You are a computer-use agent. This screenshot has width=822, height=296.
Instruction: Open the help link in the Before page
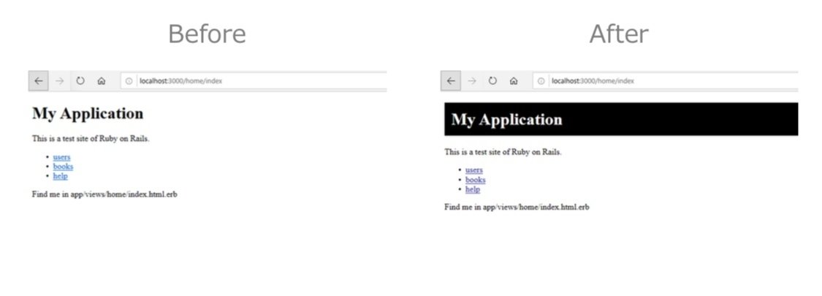tap(61, 176)
